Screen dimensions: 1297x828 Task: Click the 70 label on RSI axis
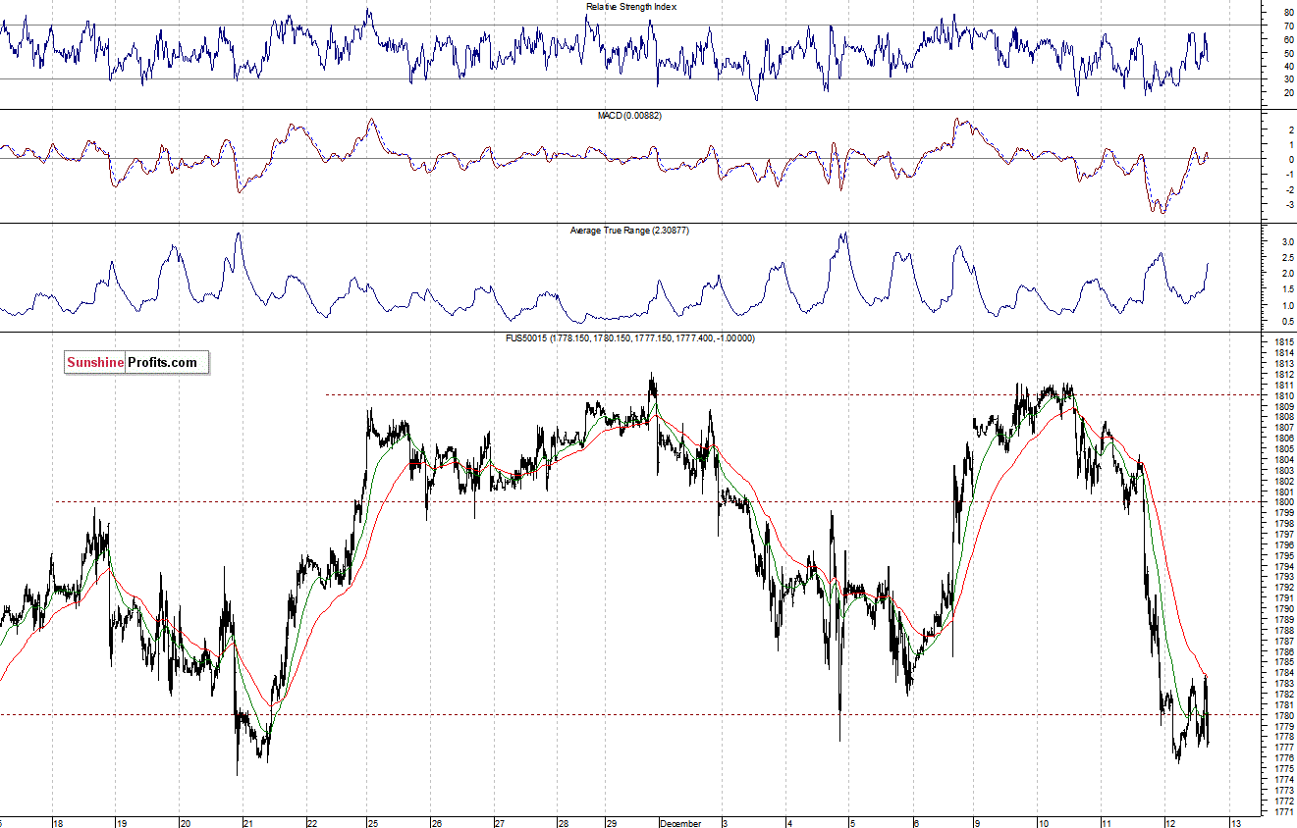(x=1288, y=26)
